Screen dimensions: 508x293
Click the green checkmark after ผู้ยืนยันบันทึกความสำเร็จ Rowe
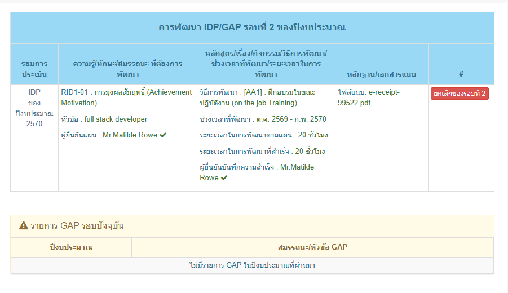pos(224,177)
